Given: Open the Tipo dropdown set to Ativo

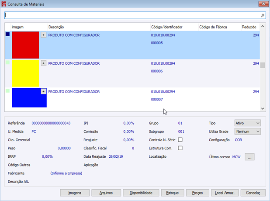Looking at the screenshot, I should [247, 123].
